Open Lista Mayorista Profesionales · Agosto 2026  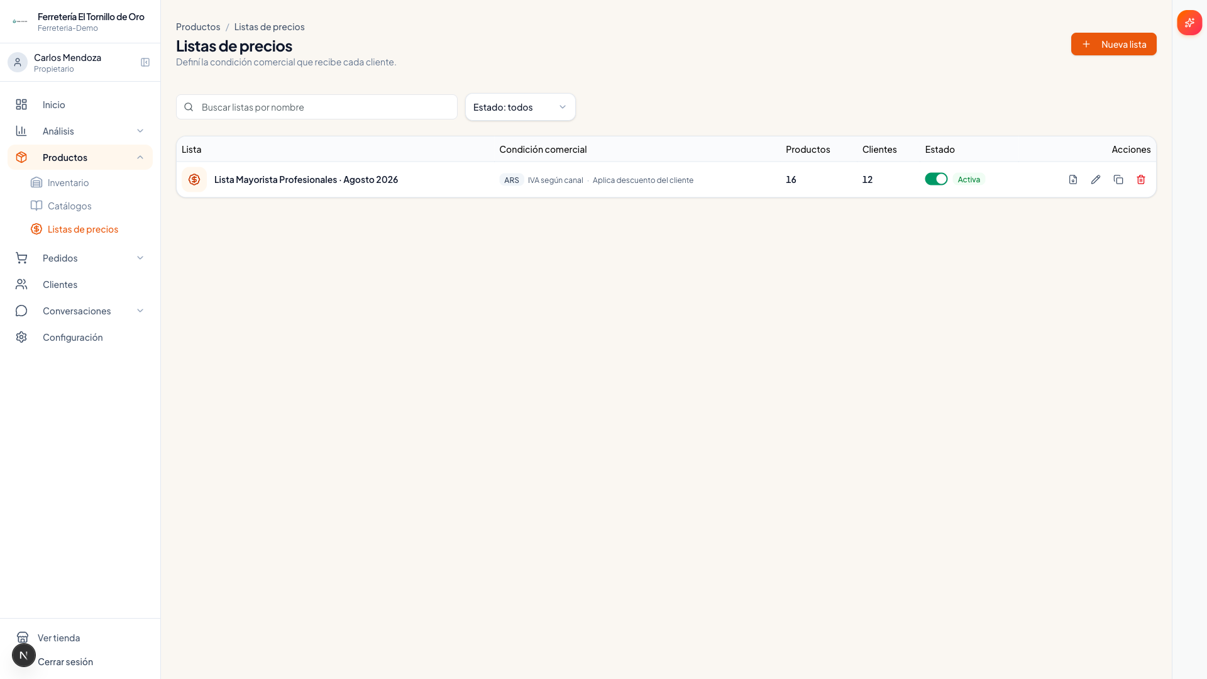[306, 180]
